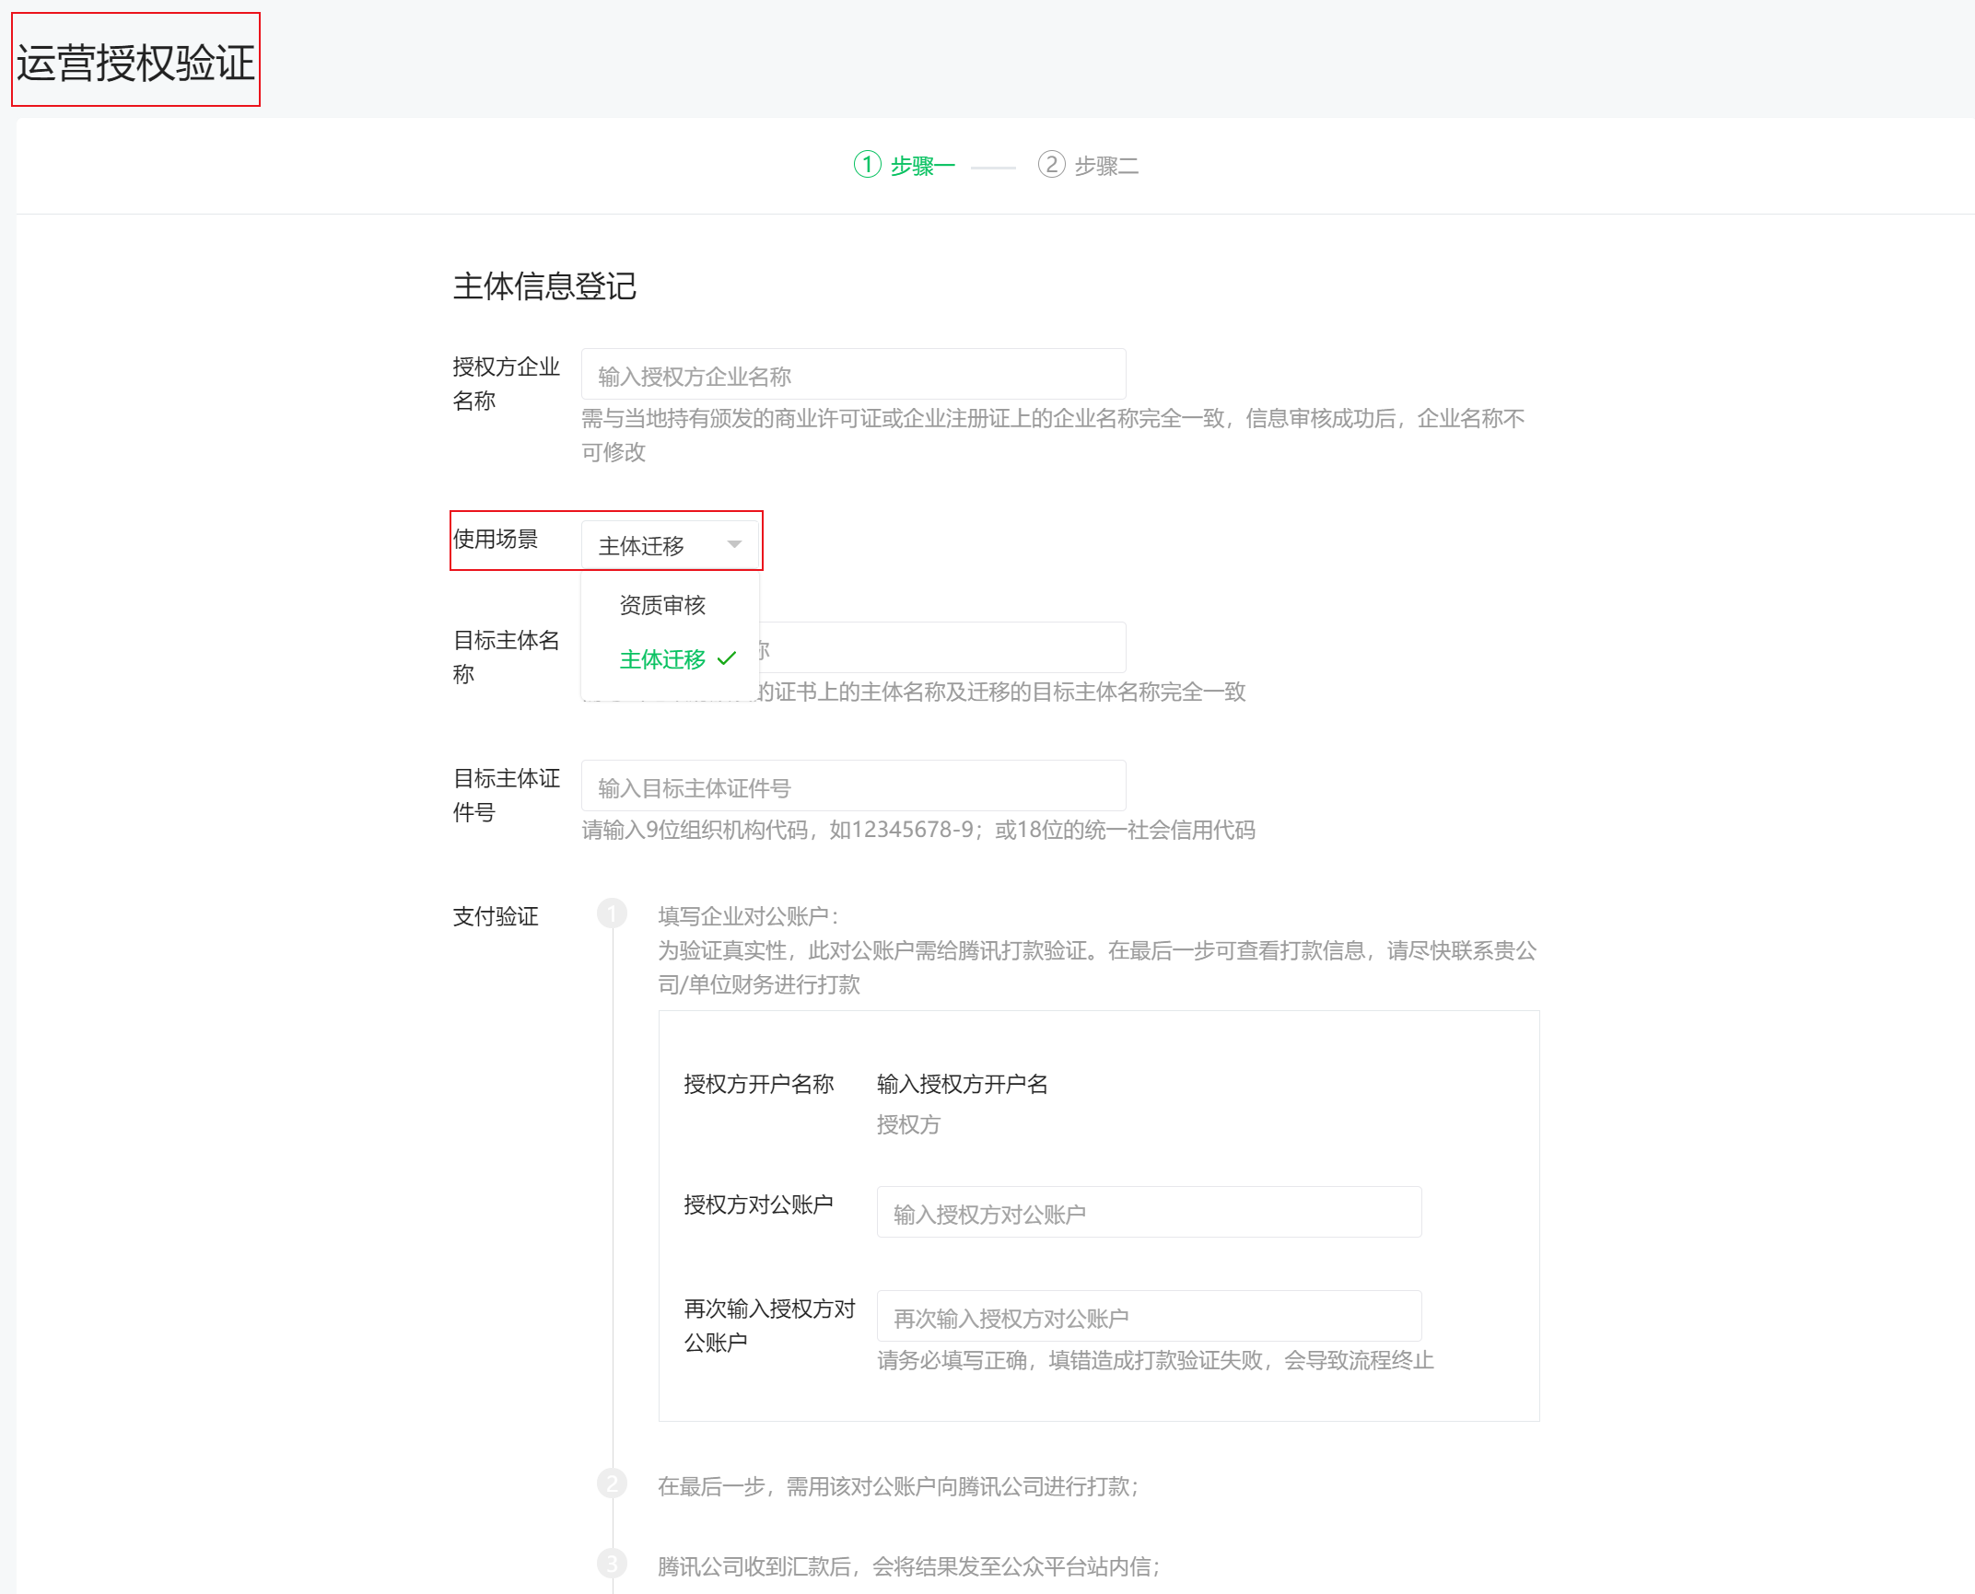Click the 运营授权验证 page title

[x=135, y=63]
